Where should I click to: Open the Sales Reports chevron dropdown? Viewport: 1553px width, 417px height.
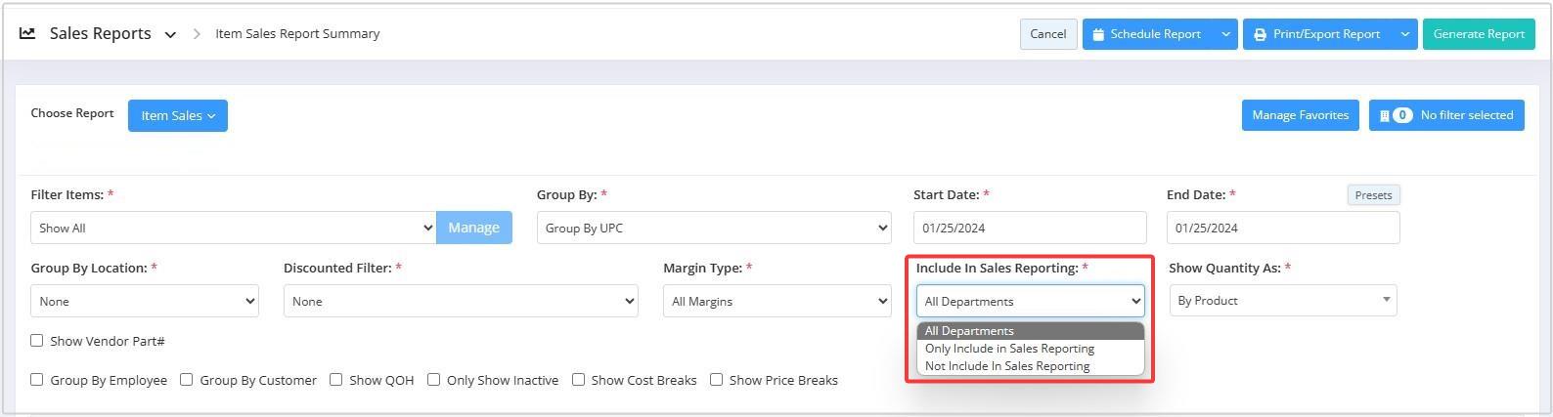click(x=170, y=34)
